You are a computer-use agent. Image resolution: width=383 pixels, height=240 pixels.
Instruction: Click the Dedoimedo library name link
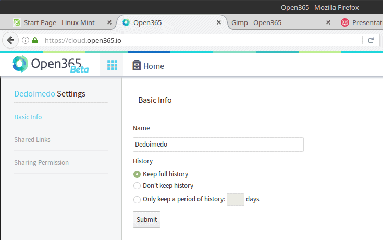coord(34,94)
